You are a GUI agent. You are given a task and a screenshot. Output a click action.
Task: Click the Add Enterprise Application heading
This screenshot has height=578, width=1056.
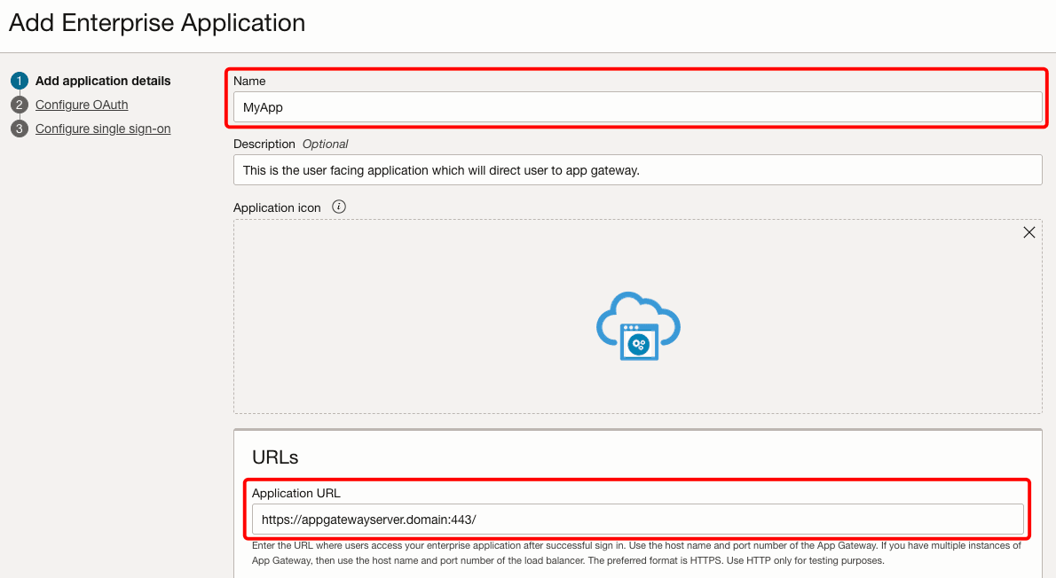pos(156,22)
